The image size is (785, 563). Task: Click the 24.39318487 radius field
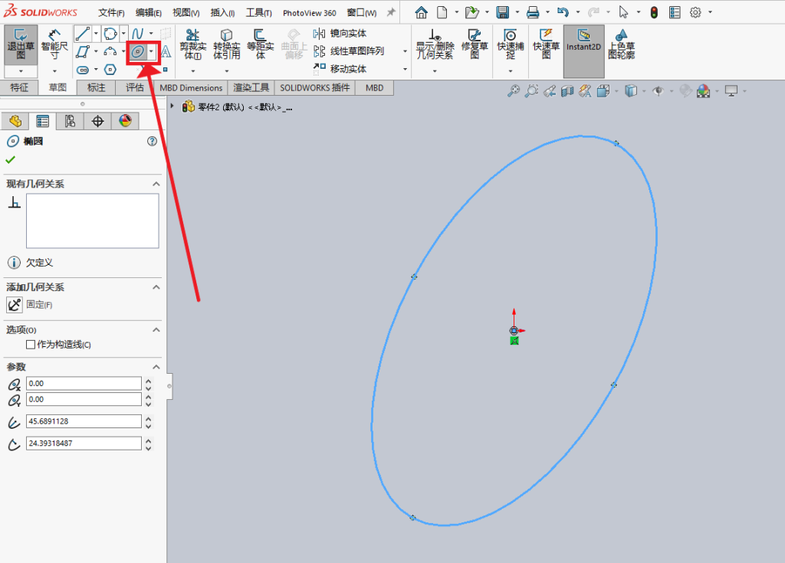[x=84, y=444]
